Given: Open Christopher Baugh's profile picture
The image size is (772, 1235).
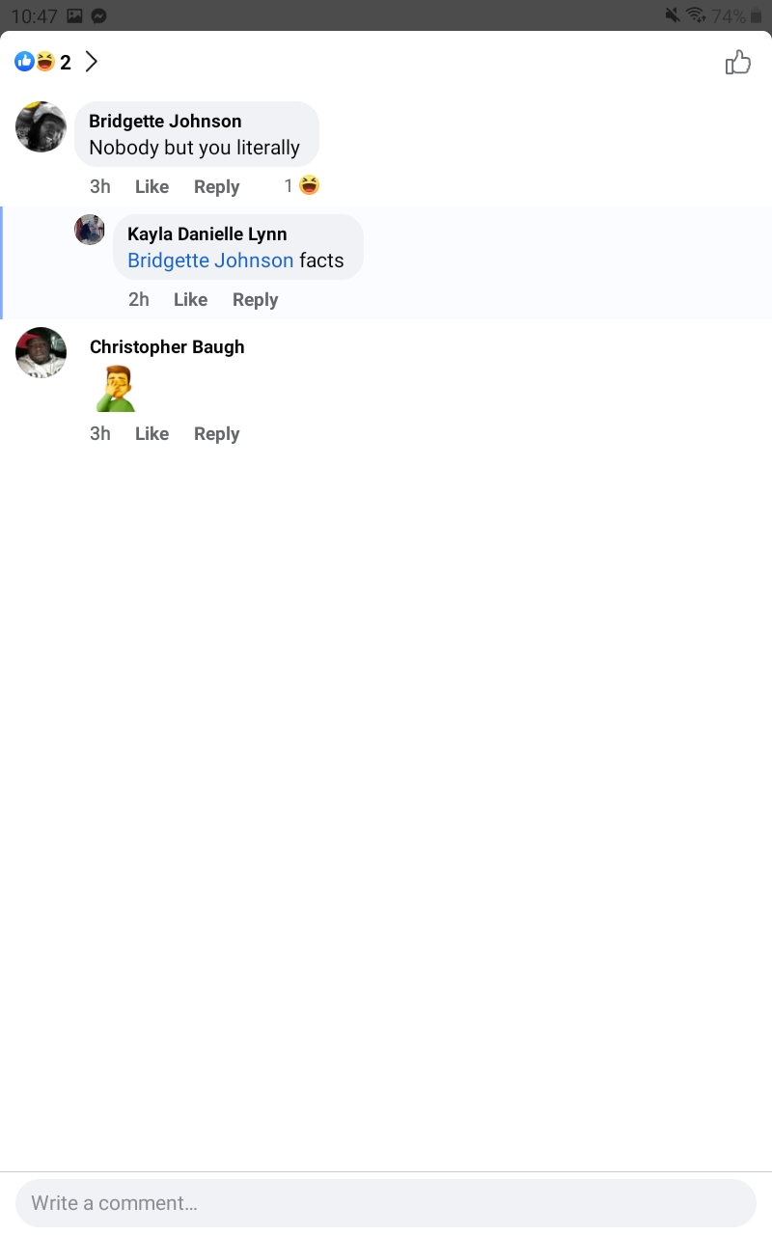Looking at the screenshot, I should pyautogui.click(x=41, y=352).
